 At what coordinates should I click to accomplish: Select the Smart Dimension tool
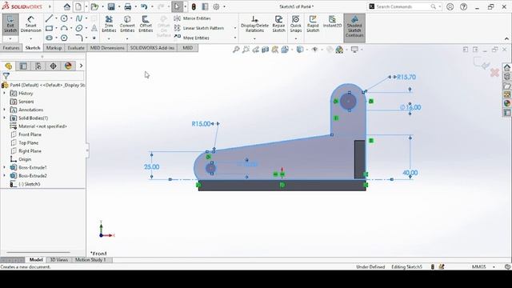click(x=30, y=24)
